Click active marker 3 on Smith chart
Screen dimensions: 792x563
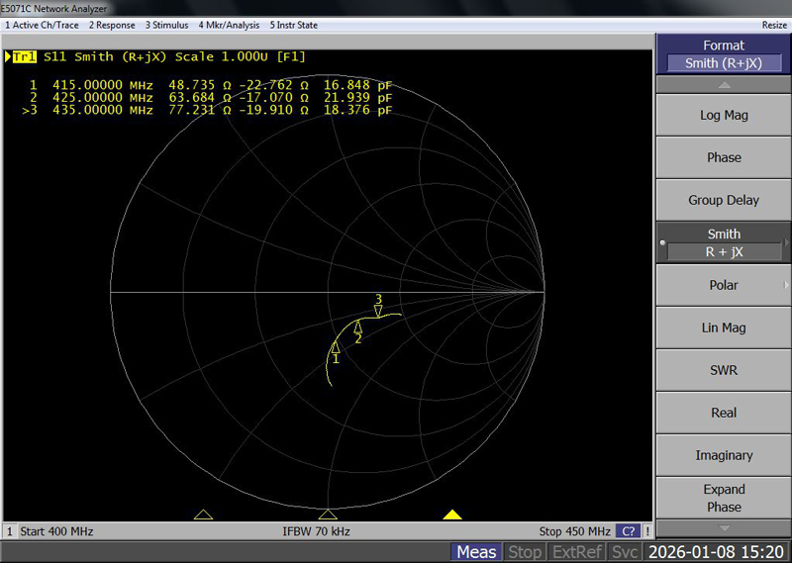(x=378, y=310)
